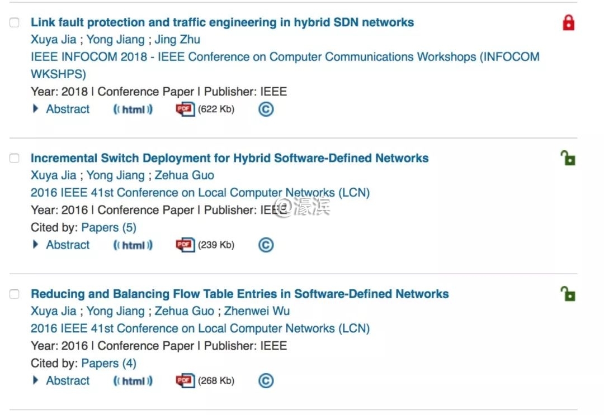Click green open-access lock for Incremental Switch Deployment
This screenshot has height=415, width=604.
pos(568,159)
